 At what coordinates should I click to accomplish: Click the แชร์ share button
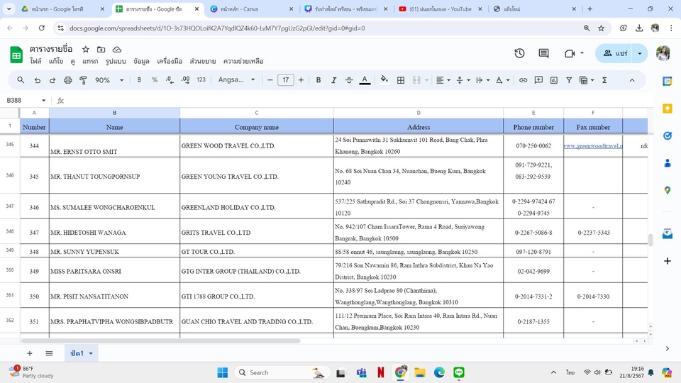(x=614, y=54)
